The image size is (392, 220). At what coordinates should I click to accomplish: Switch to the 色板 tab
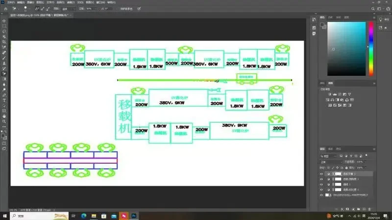330,18
